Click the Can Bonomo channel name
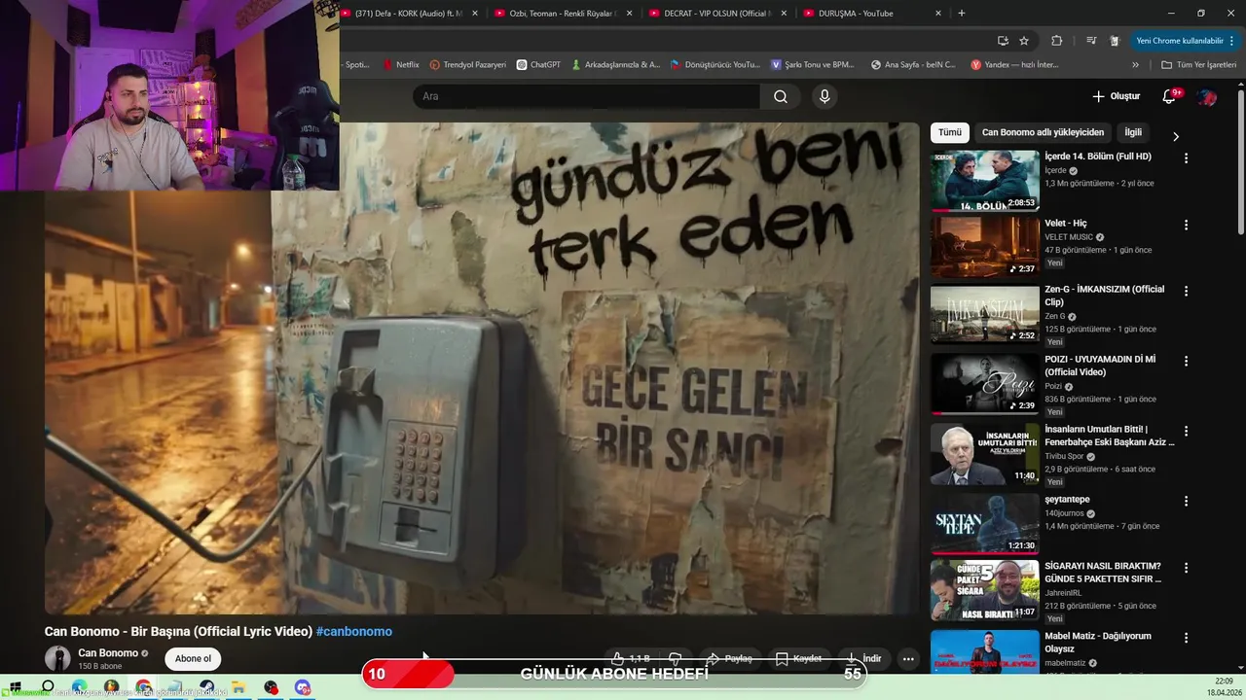Screen dimensions: 1246x700 tap(108, 653)
